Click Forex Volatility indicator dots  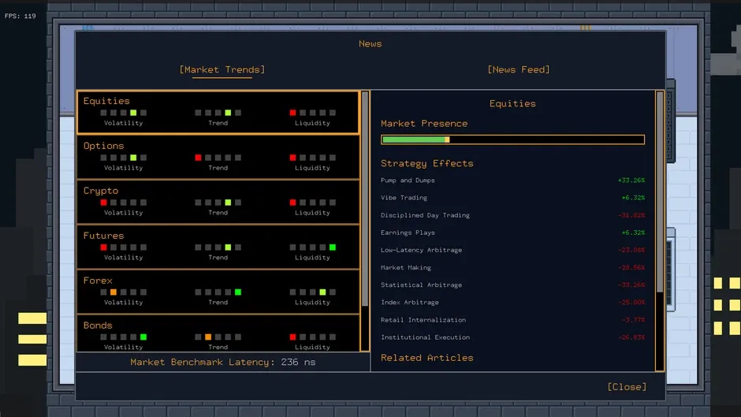(x=123, y=292)
